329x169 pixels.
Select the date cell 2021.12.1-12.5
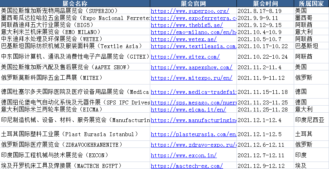265,134
